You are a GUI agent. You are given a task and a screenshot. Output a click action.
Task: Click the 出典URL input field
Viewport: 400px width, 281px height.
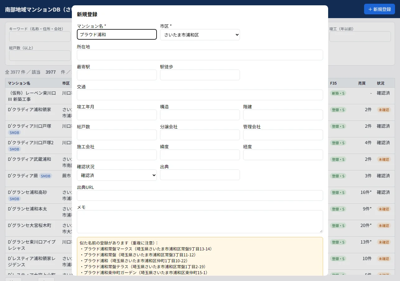click(200, 195)
